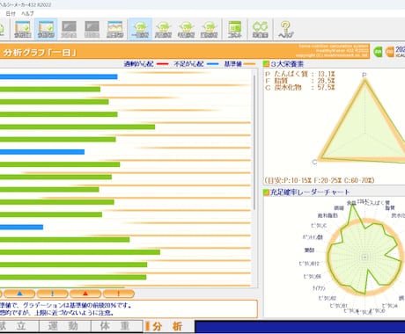Click the circular radar chart plot
The image size is (405, 334).
pos(364,257)
